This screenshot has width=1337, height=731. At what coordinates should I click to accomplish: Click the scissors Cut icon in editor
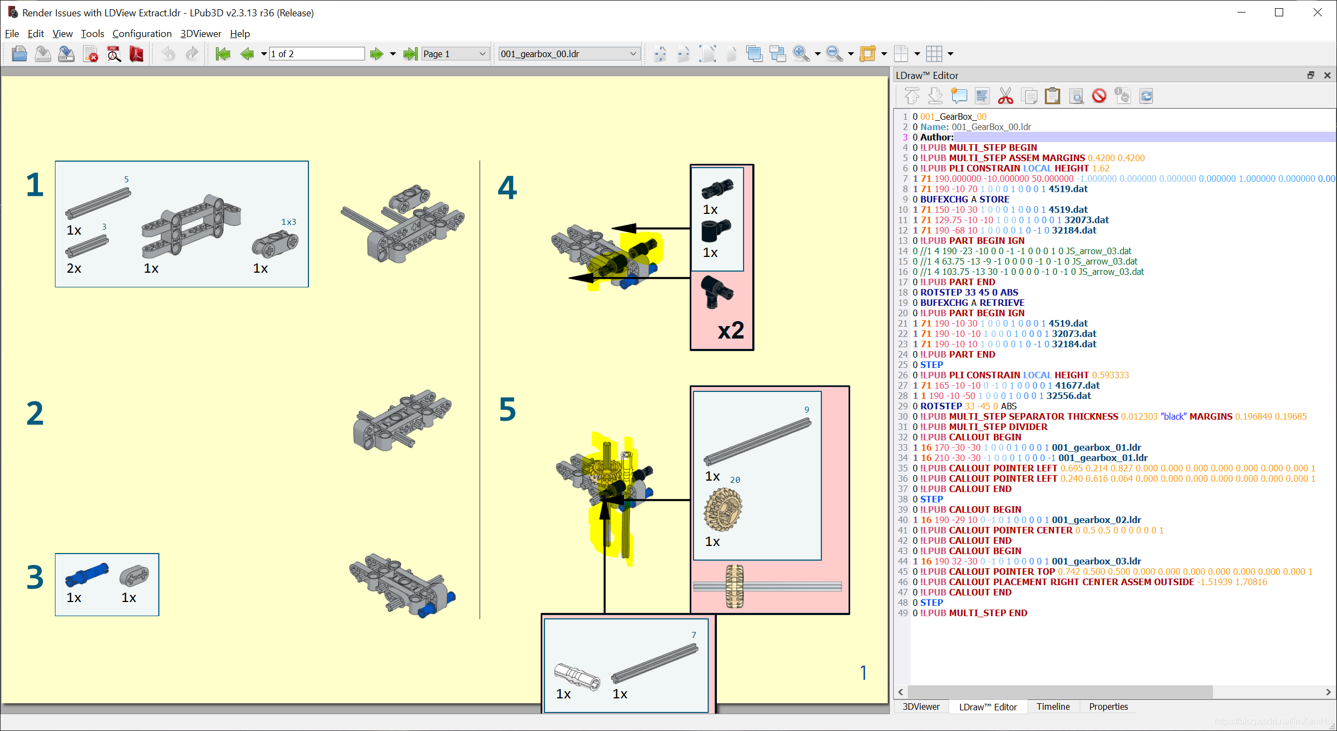1005,96
